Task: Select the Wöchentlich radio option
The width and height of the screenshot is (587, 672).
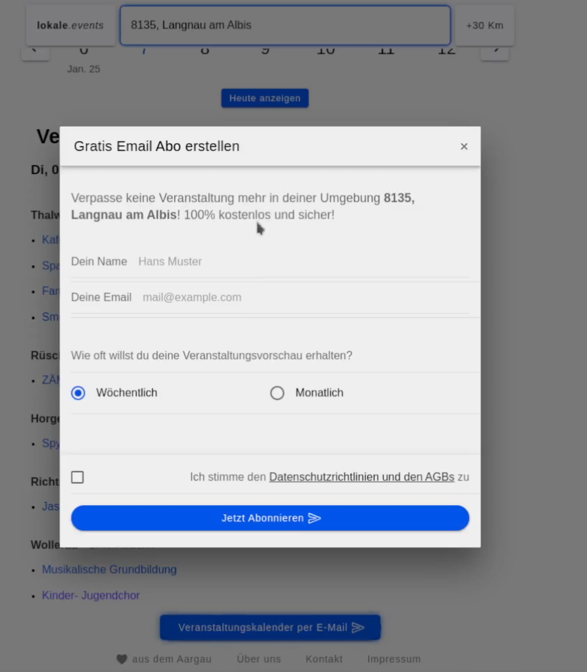Action: click(x=78, y=393)
